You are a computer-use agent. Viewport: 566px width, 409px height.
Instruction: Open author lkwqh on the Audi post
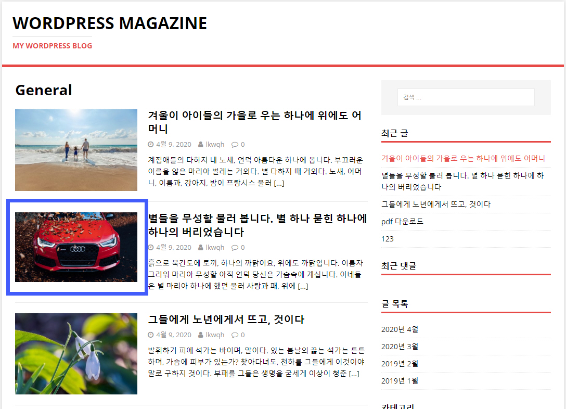[x=215, y=247]
